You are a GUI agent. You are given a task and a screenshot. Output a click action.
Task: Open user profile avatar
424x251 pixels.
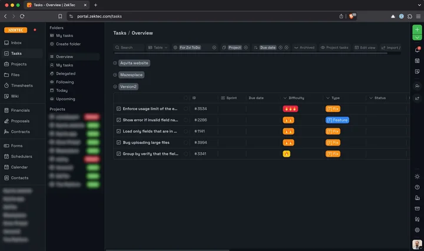(417, 245)
